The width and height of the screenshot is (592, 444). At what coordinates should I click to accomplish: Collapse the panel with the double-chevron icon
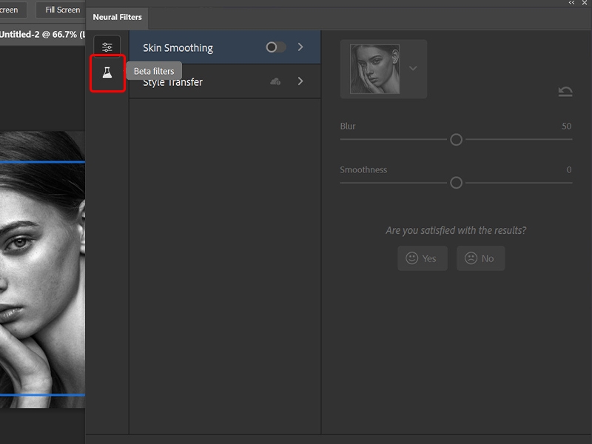tap(571, 3)
